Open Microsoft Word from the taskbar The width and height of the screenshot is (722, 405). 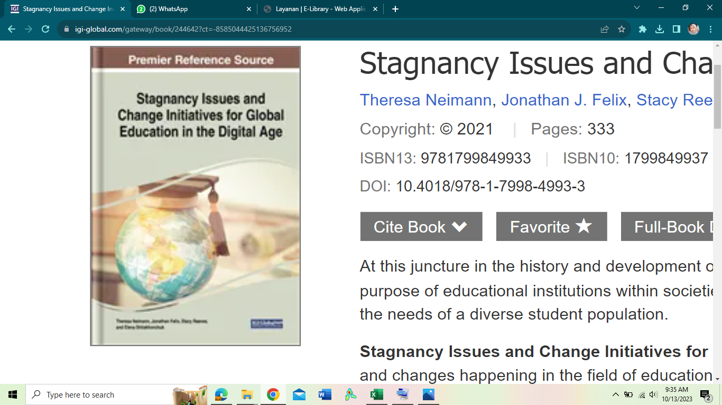tap(325, 394)
